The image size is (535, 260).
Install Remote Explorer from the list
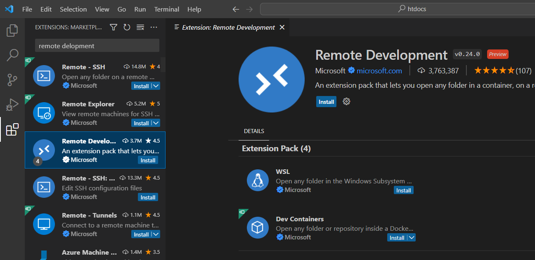(141, 123)
